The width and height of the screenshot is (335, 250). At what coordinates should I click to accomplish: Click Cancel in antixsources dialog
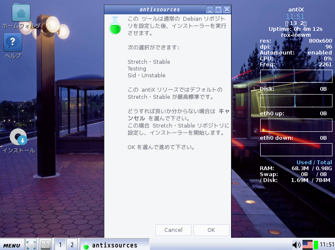click(173, 230)
